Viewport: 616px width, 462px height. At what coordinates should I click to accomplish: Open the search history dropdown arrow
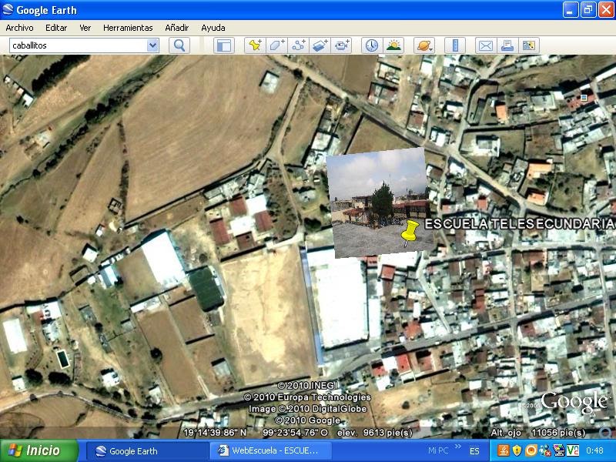(152, 45)
